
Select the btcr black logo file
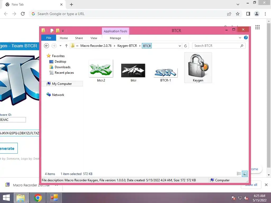coord(133,72)
